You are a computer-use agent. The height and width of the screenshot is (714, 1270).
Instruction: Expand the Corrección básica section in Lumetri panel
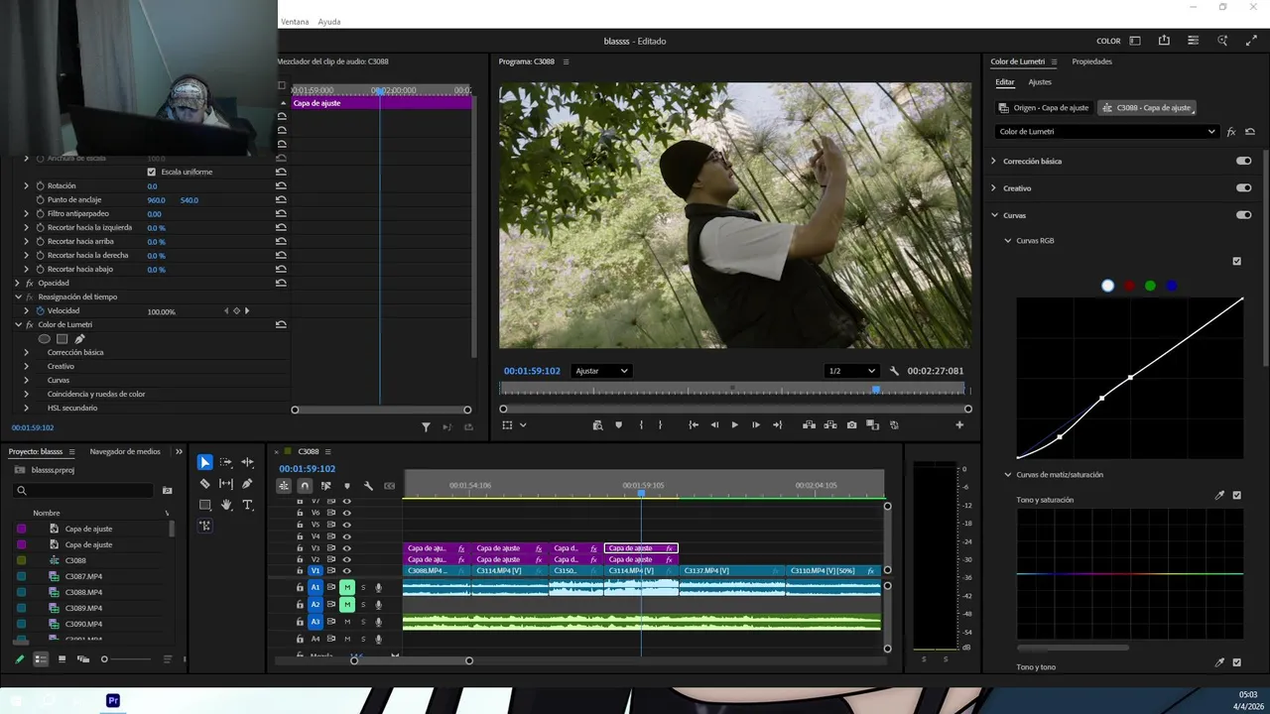[x=993, y=161]
